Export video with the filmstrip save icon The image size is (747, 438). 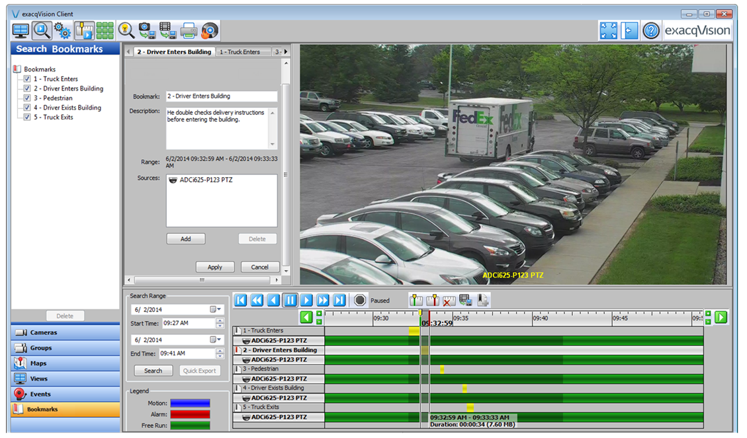(167, 30)
